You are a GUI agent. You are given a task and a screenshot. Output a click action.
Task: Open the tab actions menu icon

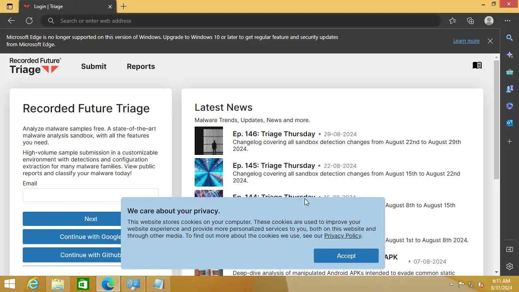point(10,6)
